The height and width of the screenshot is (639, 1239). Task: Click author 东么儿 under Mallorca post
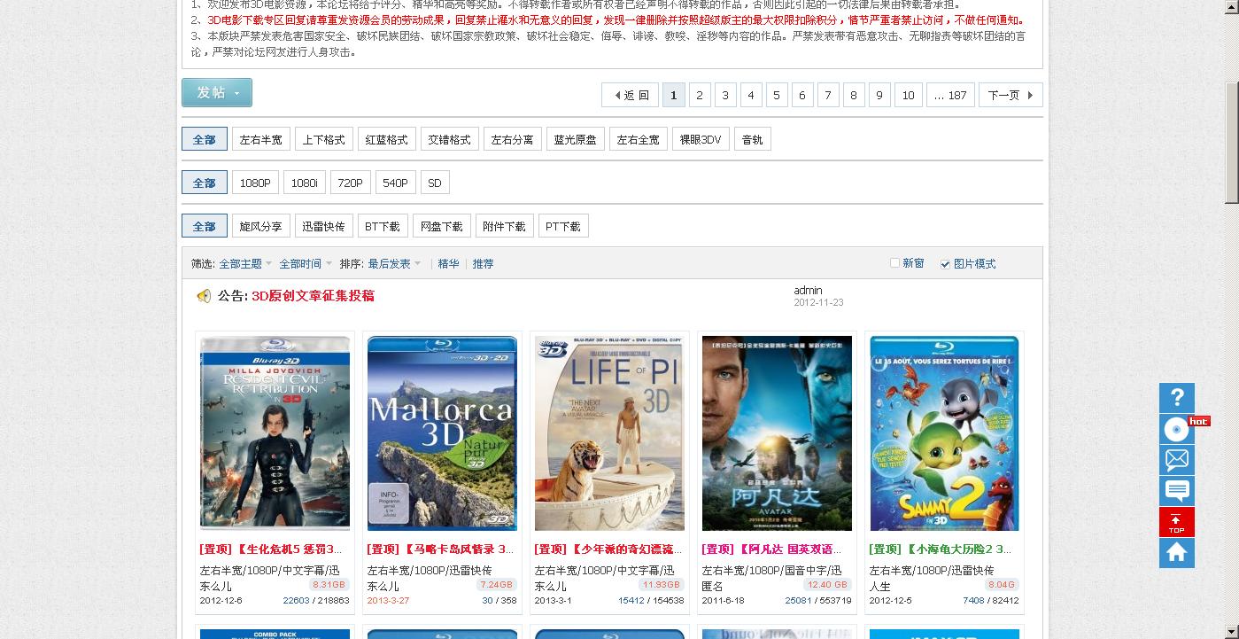click(x=383, y=587)
